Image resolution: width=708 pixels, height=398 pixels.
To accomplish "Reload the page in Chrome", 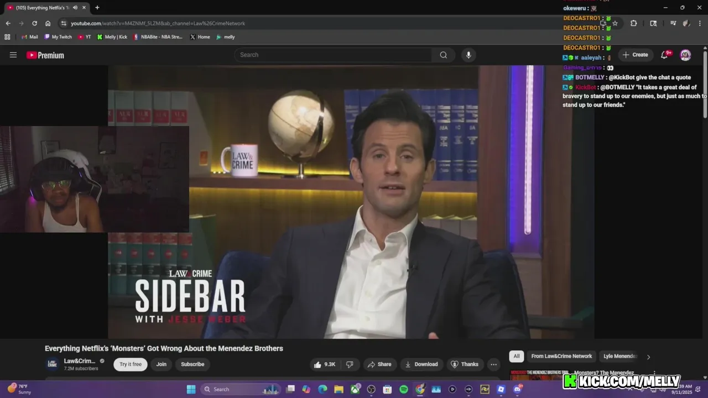I will [34, 23].
